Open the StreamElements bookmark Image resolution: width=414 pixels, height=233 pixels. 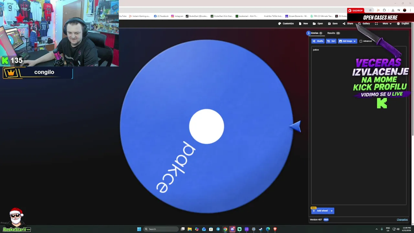click(x=296, y=16)
